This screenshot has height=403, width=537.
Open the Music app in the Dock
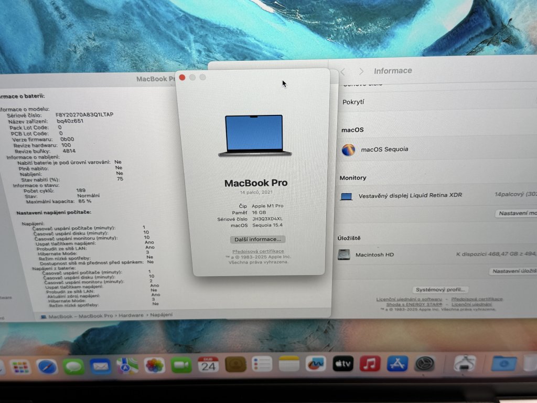(x=370, y=363)
